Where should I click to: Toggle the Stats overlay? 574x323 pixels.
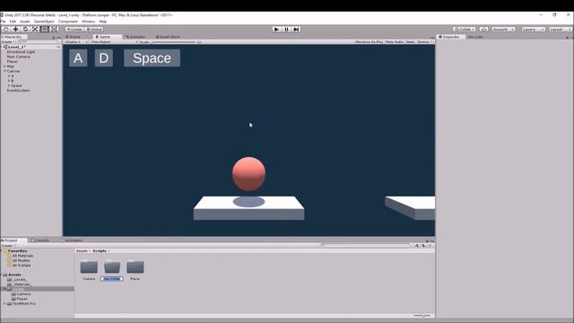point(410,42)
